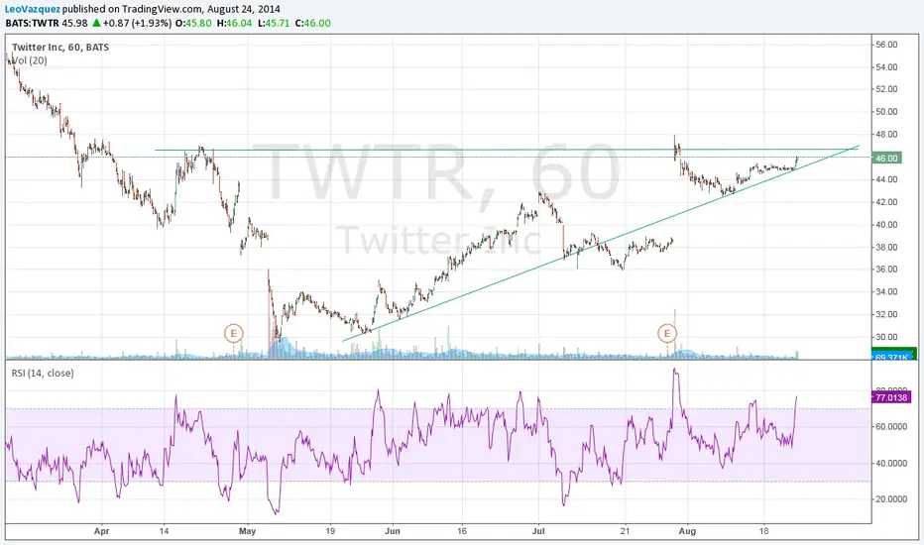Screen dimensions: 924x545
Task: Open the LeoVazquez author link
Action: click(33, 10)
